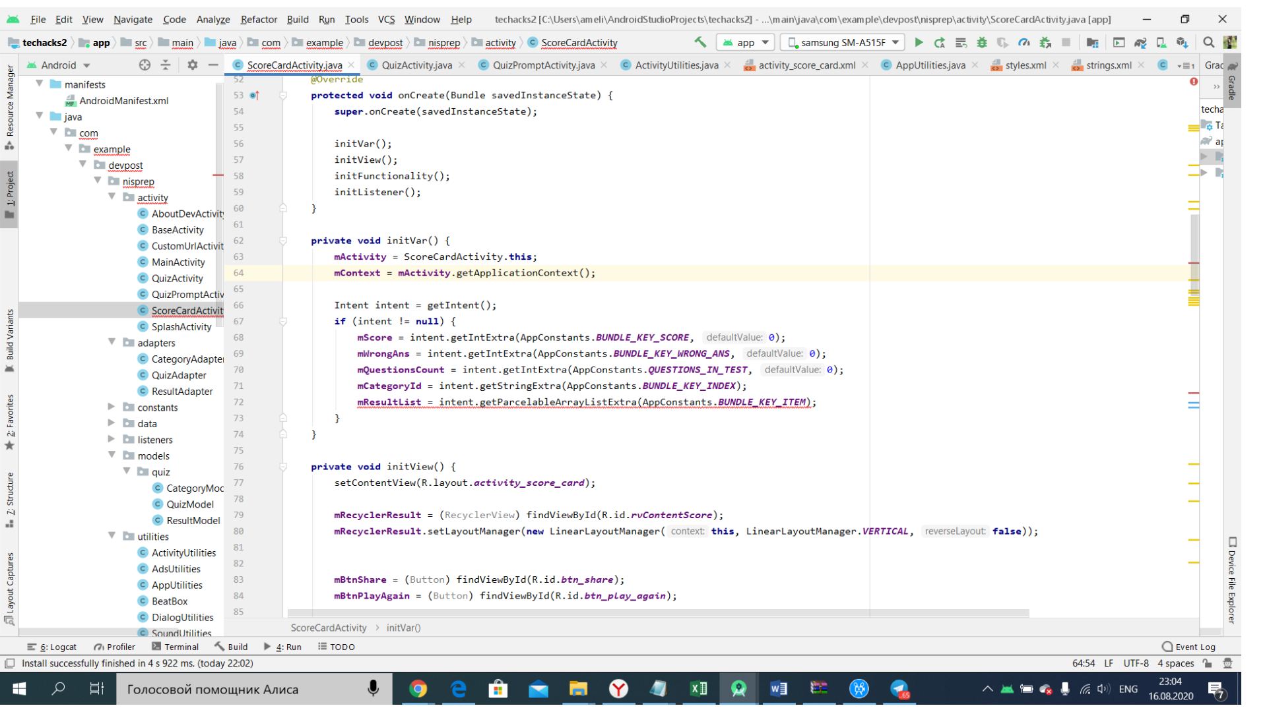1267x712 pixels.
Task: Open the app run configuration dropdown
Action: pos(746,43)
